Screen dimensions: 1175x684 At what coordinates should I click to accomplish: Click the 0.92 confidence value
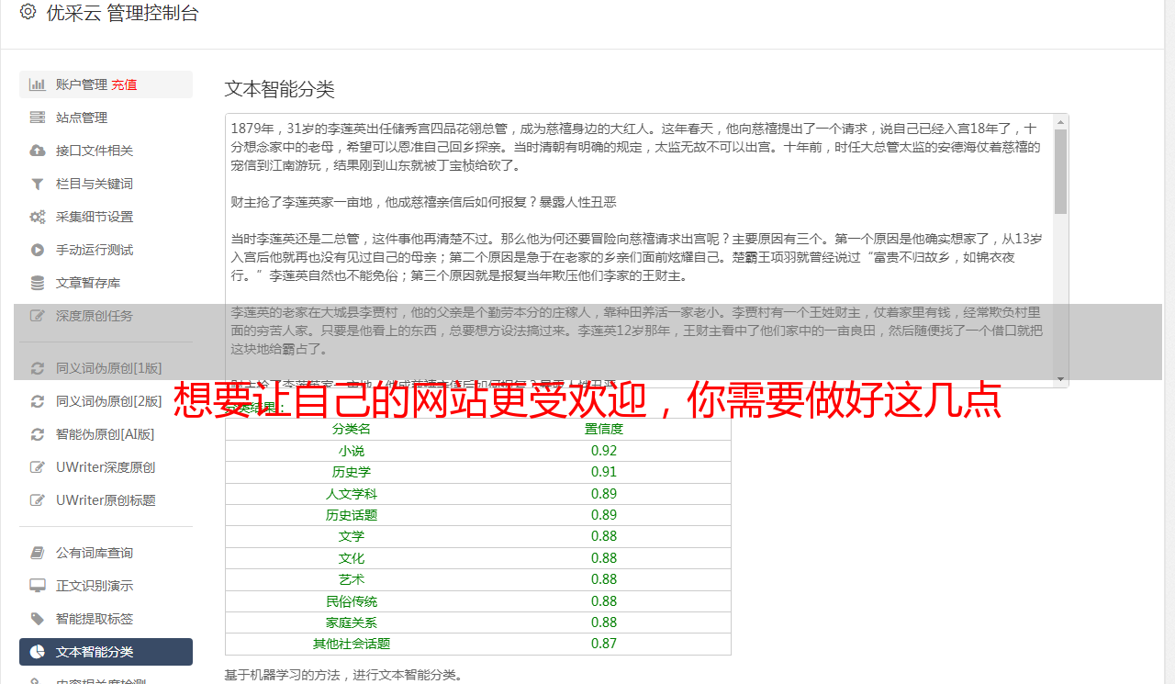(604, 451)
